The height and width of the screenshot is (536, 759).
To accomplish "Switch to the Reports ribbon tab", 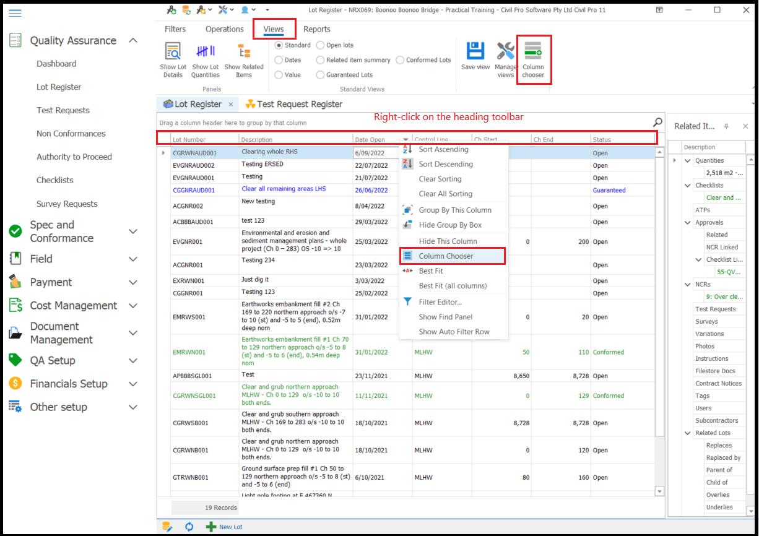I will pos(317,29).
